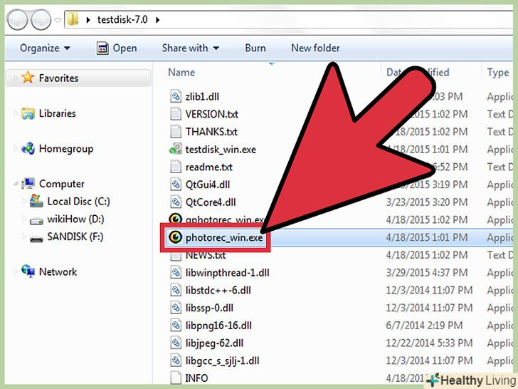Click the libssp-0.dll file icon
This screenshot has height=389, width=518.
tap(176, 308)
